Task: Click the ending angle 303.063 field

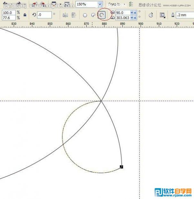Action: click(123, 18)
